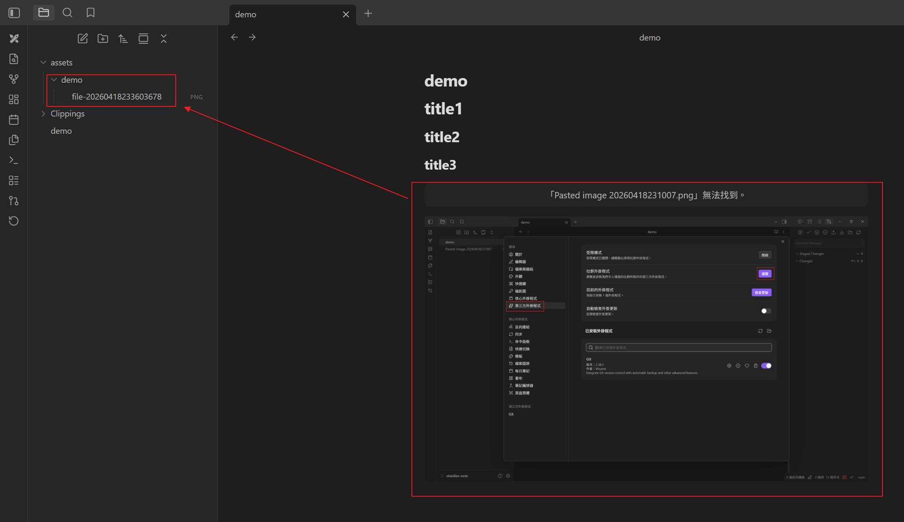The width and height of the screenshot is (904, 522).
Task: Open graph view from ribbon
Action: pos(14,79)
